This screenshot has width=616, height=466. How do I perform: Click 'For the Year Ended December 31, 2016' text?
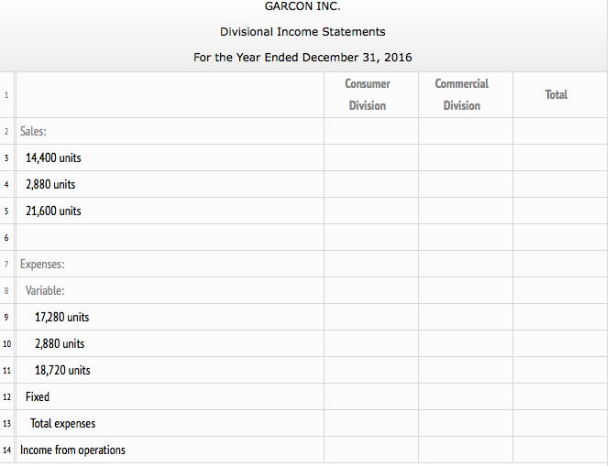pyautogui.click(x=302, y=58)
